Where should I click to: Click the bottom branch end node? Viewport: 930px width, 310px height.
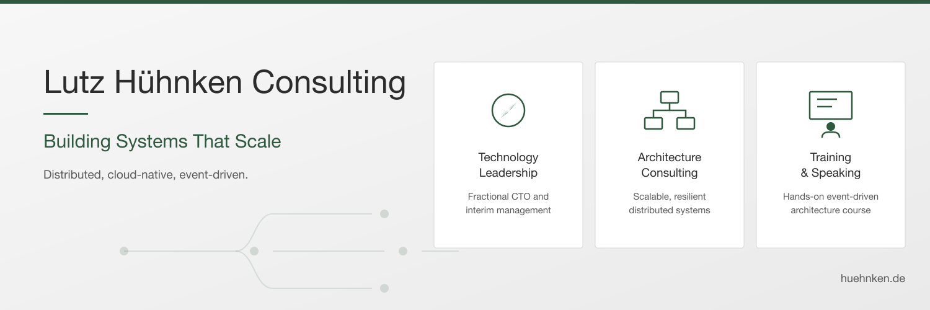[x=384, y=288]
